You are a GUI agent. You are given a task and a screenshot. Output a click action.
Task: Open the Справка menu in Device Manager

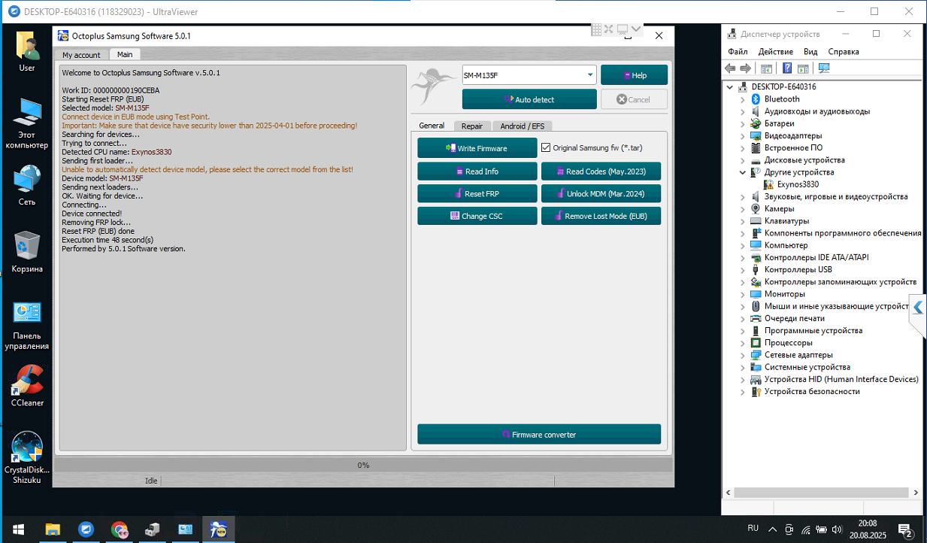(844, 52)
